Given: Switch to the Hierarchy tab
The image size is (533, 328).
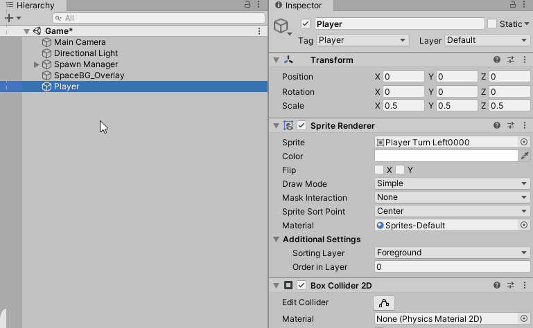Looking at the screenshot, I should (33, 5).
